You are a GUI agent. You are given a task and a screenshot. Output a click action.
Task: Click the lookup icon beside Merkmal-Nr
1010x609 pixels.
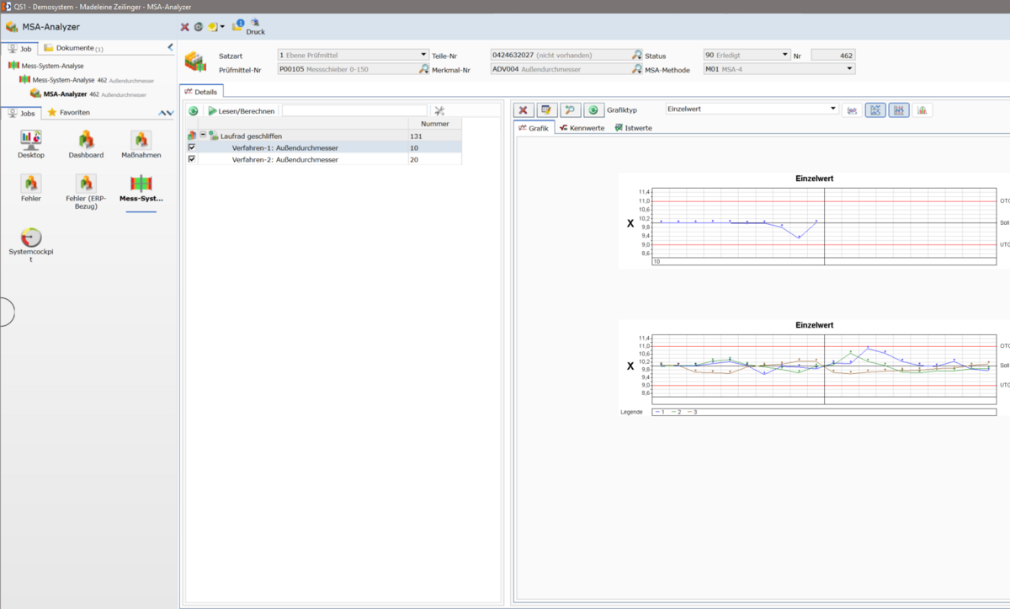[637, 69]
